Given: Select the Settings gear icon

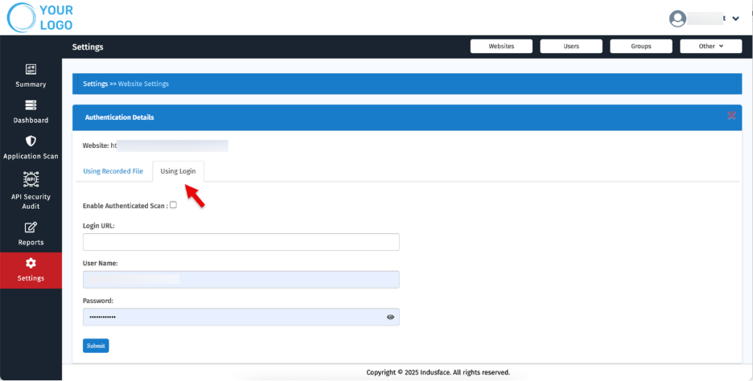Looking at the screenshot, I should point(31,263).
